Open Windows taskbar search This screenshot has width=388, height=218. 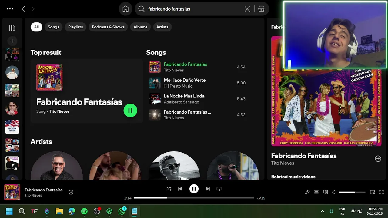pyautogui.click(x=22, y=211)
